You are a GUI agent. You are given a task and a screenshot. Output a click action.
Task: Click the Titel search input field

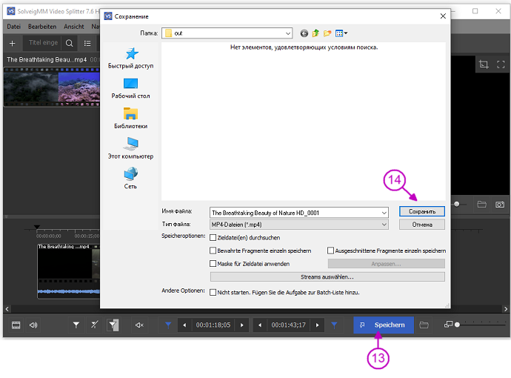coord(43,43)
